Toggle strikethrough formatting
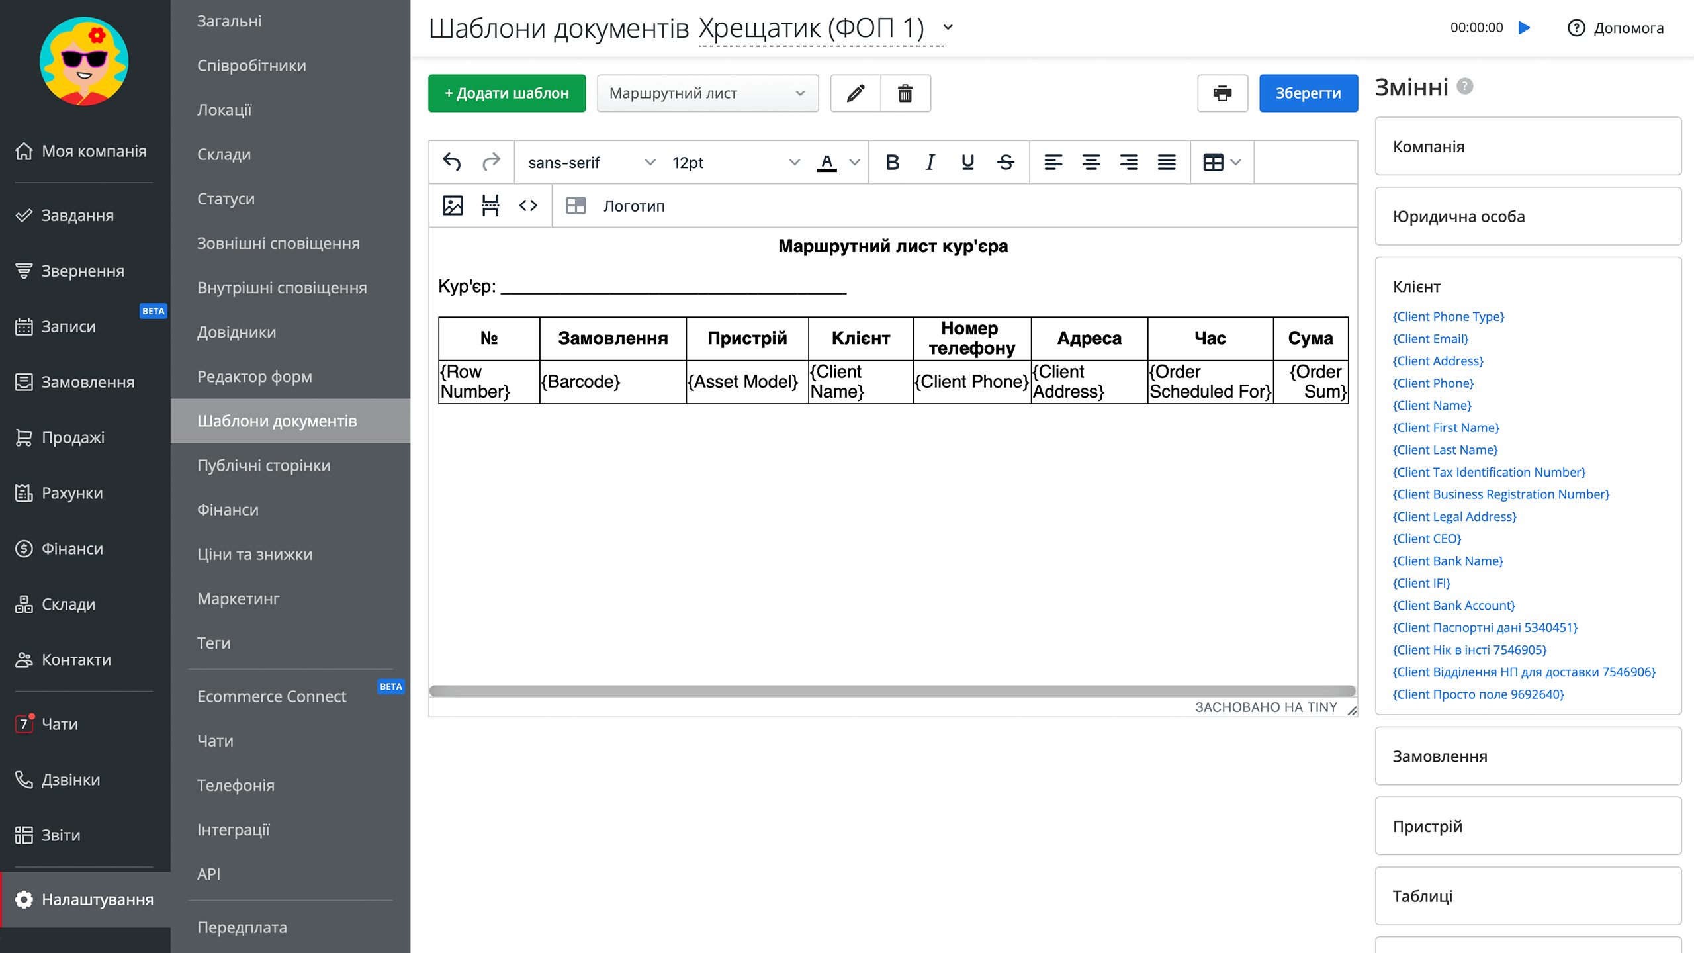The height and width of the screenshot is (953, 1694). pos(1006,162)
